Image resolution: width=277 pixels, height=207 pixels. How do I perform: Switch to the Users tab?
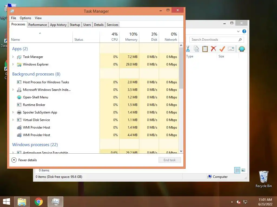[x=87, y=25]
